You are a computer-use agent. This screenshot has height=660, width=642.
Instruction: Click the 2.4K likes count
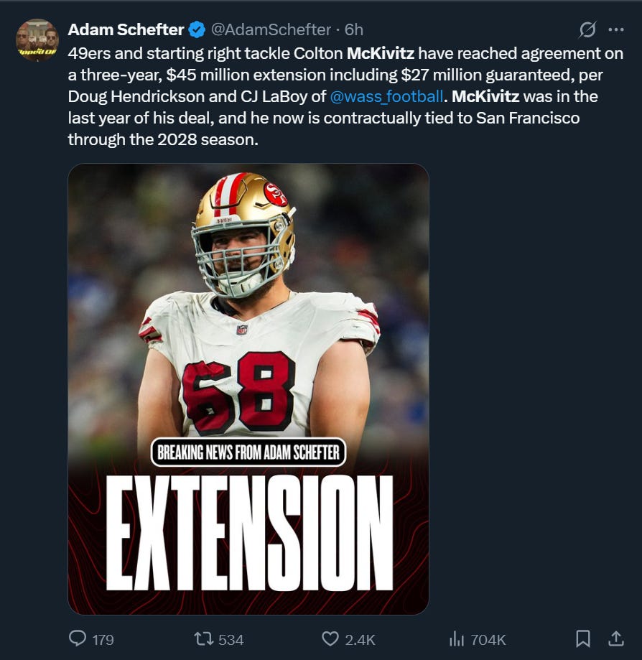[x=360, y=640]
